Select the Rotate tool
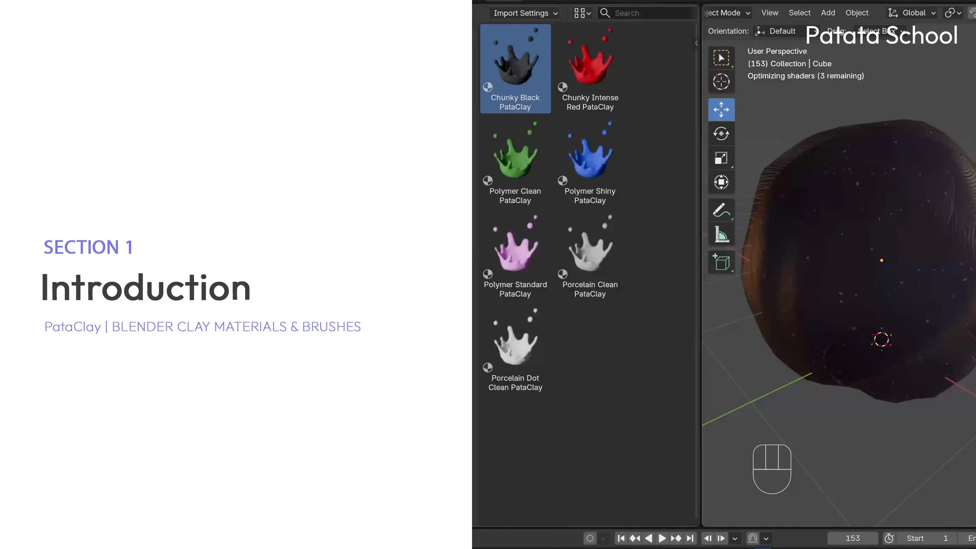976x549 pixels. coord(721,134)
